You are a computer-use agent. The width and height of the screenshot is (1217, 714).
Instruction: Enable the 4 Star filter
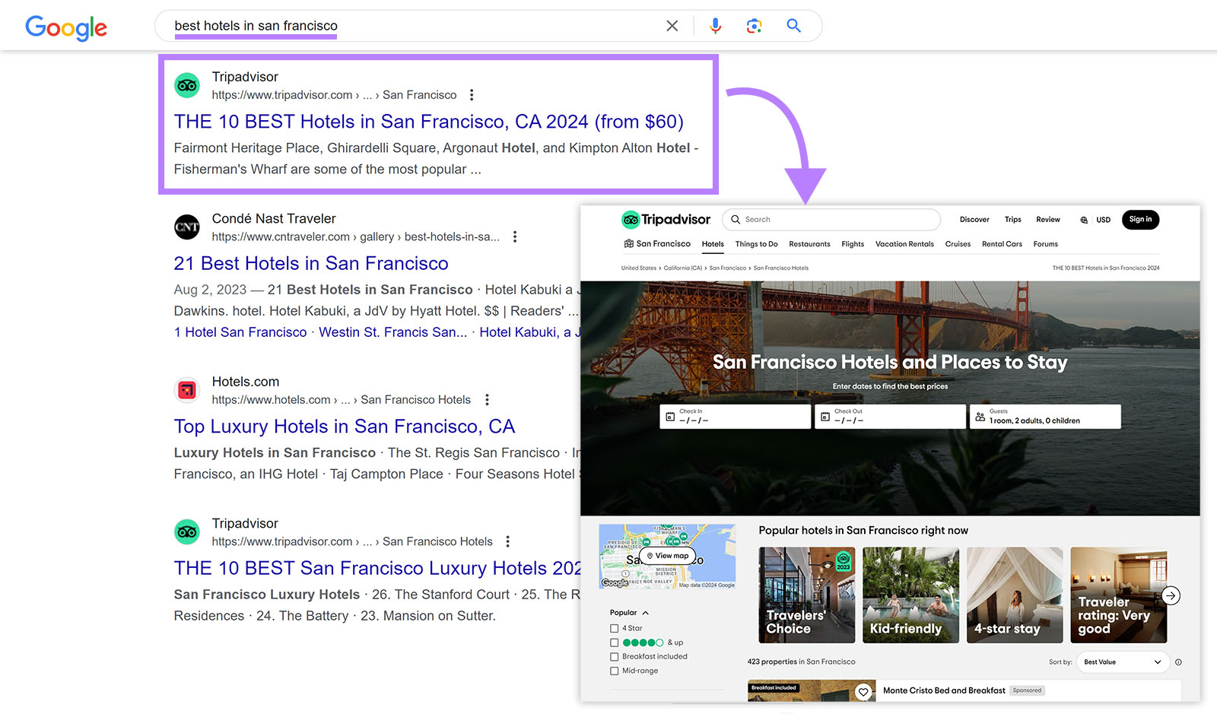(x=614, y=628)
